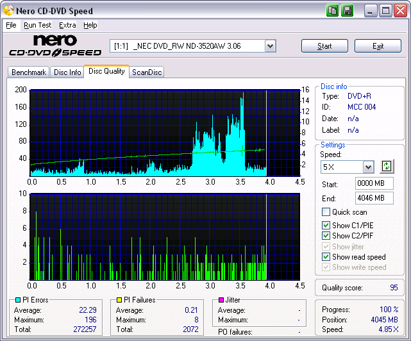Image resolution: width=411 pixels, height=341 pixels.
Task: Click the Start button
Action: pyautogui.click(x=324, y=46)
